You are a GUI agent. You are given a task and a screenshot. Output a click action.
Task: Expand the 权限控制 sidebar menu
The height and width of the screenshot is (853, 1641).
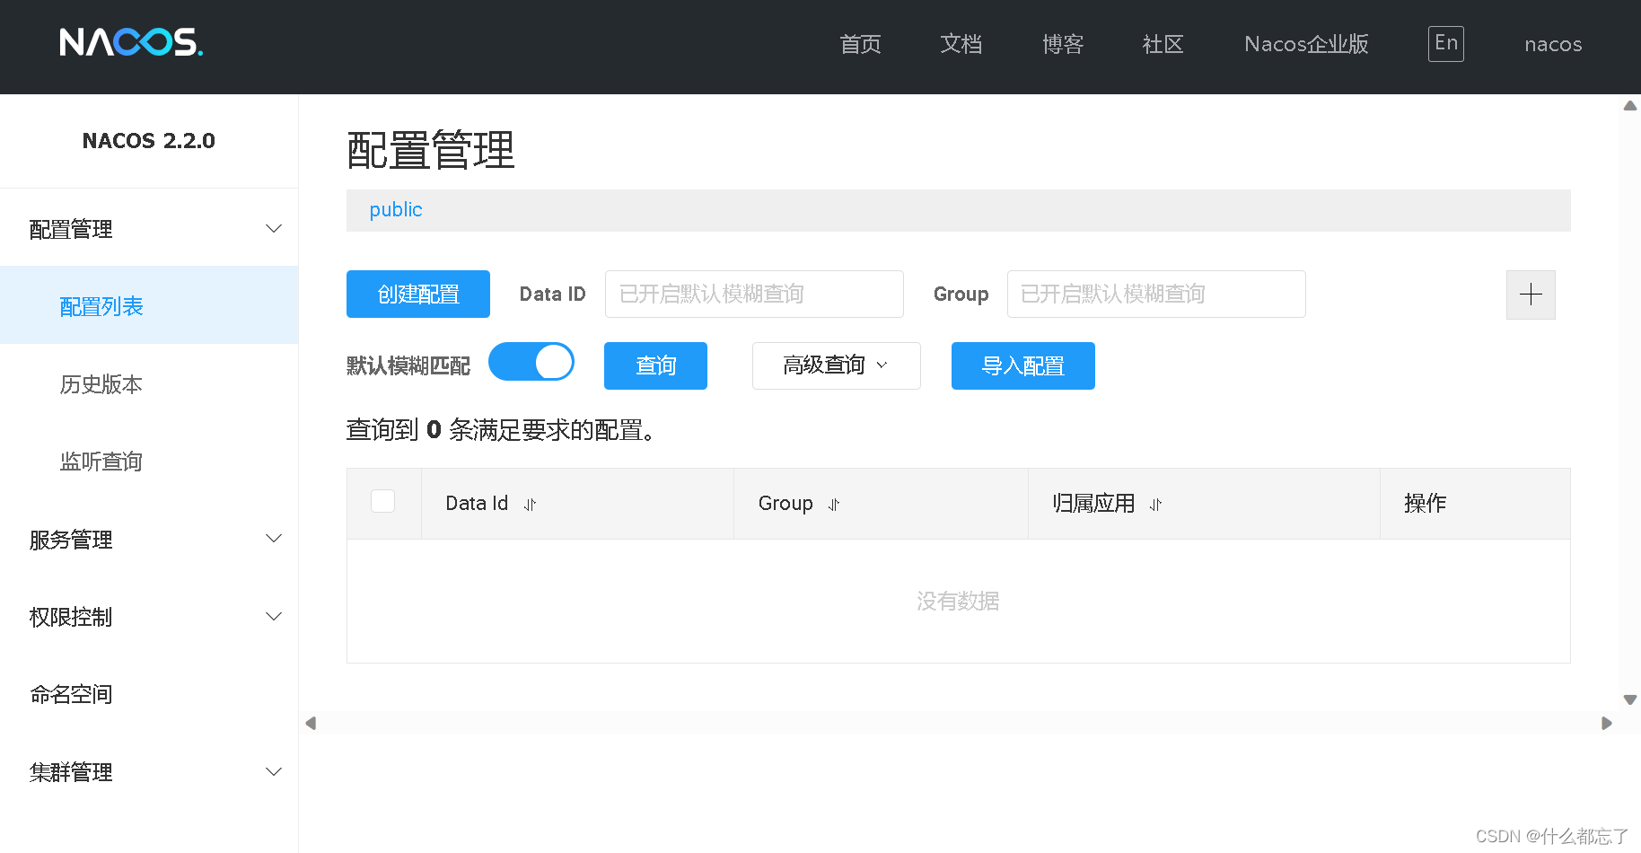pos(149,617)
